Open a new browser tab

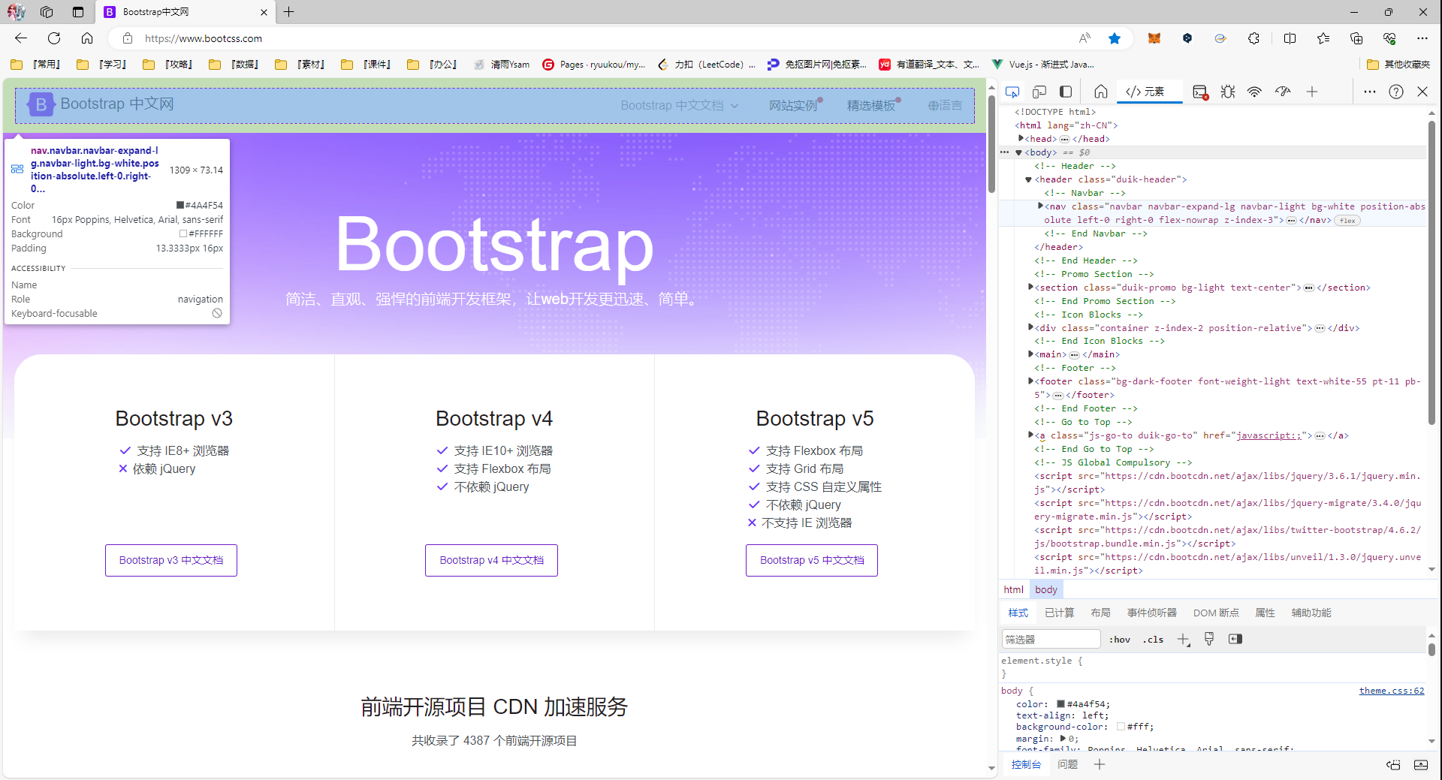pyautogui.click(x=289, y=12)
